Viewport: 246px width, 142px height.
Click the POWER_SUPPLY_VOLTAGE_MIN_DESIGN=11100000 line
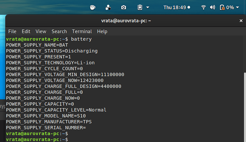pos(65,74)
